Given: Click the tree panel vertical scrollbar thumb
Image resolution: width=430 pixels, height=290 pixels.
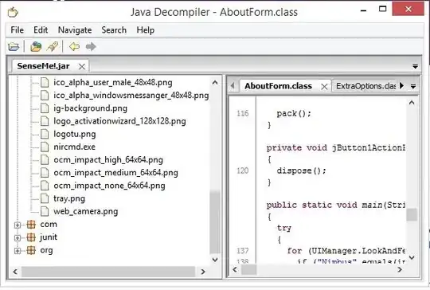Looking at the screenshot, I should (215, 222).
